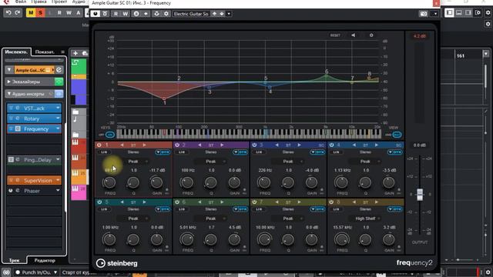This screenshot has width=493, height=277.
Task: Click the snapshot camera icon in plugin header
Action: (424, 14)
